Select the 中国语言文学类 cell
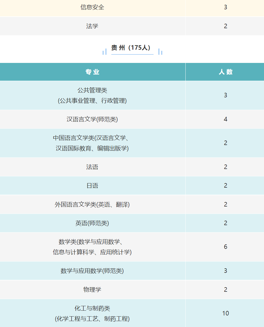264x327 pixels. 93,143
